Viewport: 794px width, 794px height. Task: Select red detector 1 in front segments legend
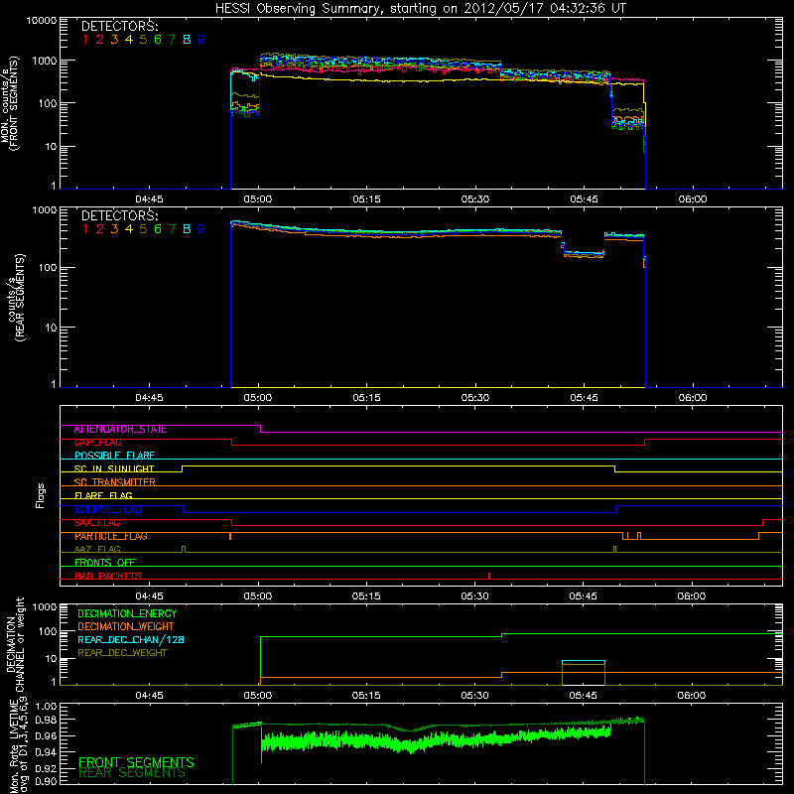85,40
